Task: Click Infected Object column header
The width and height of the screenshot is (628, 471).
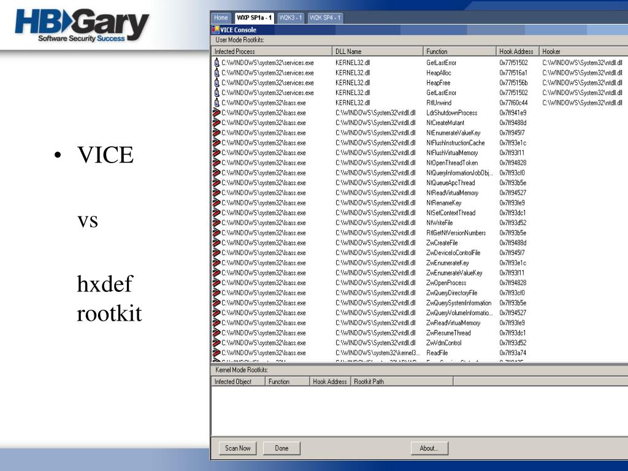Action: point(239,381)
